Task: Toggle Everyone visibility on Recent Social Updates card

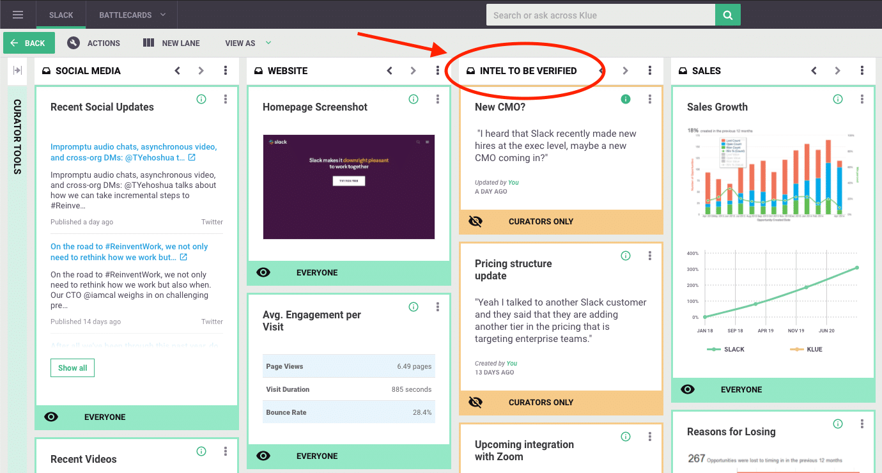Action: tap(50, 417)
